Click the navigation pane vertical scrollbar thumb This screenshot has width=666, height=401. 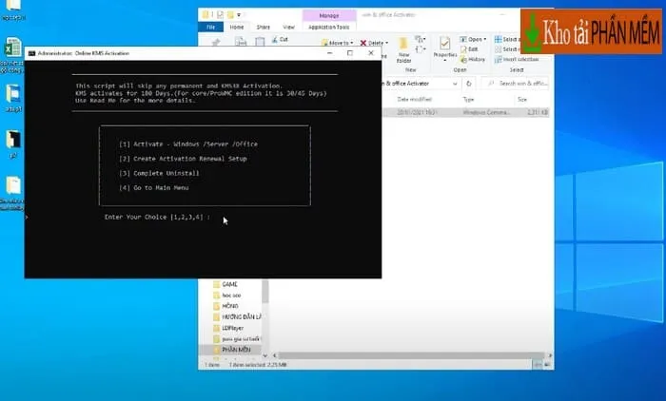coord(265,292)
